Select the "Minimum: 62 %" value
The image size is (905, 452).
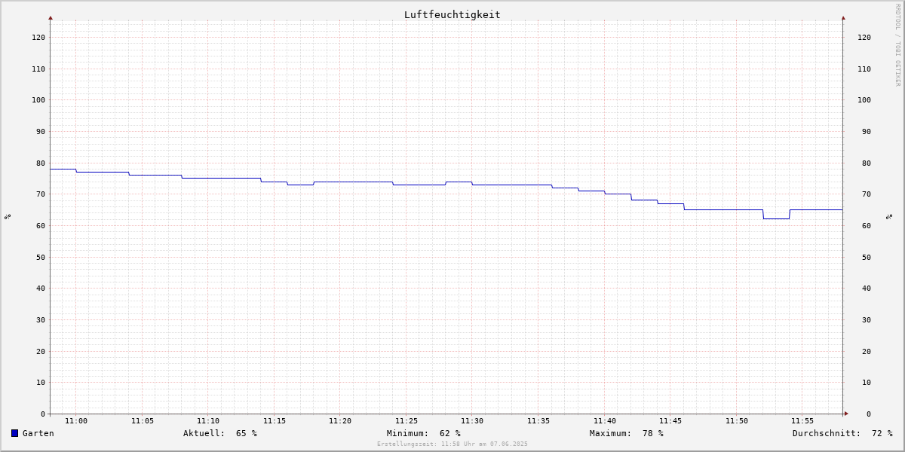[424, 433]
